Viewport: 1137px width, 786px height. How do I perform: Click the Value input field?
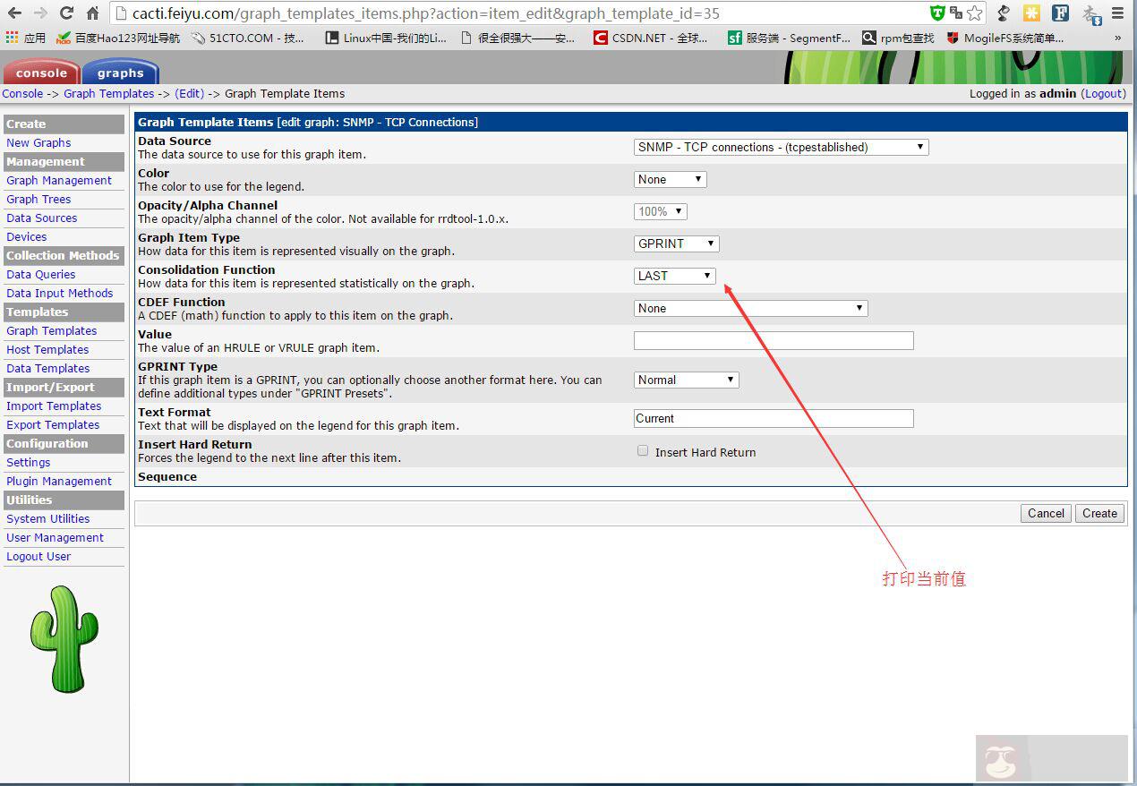(x=774, y=340)
